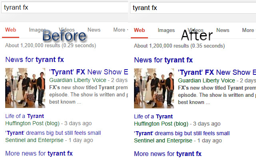
Task: Open 'Tyrant' FX New Show headline in After panel
Action: pos(216,72)
